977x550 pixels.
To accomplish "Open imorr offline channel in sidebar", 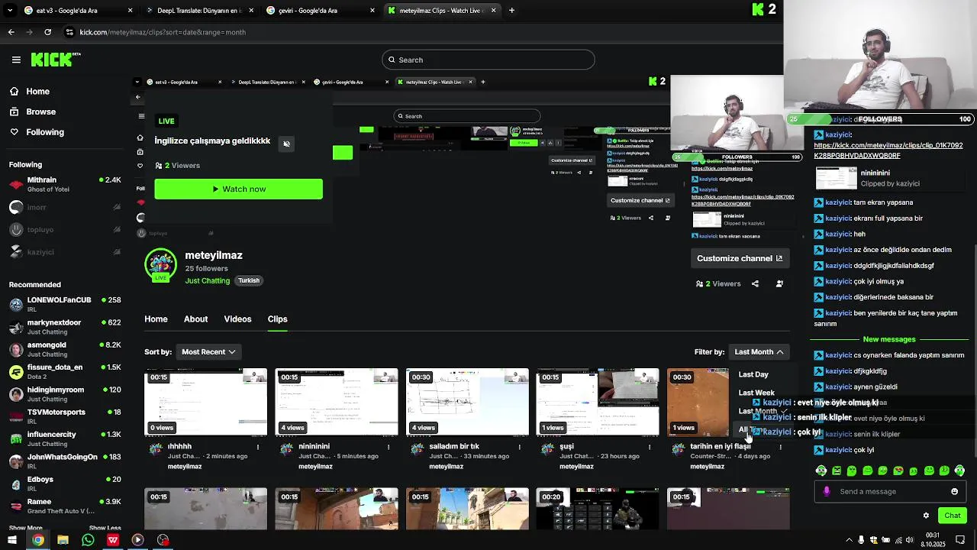I will tap(65, 207).
